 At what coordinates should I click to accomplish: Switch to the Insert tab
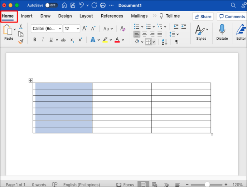point(26,16)
